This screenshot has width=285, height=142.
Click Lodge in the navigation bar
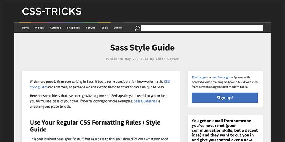point(118,28)
